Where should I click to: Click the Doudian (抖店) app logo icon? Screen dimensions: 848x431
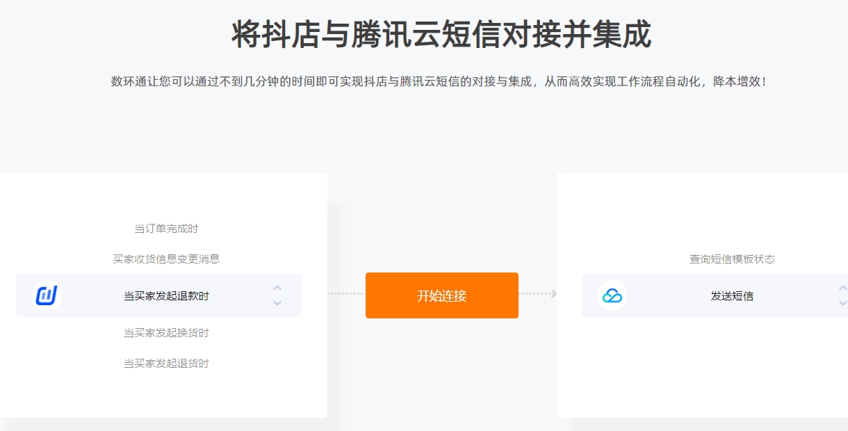47,295
